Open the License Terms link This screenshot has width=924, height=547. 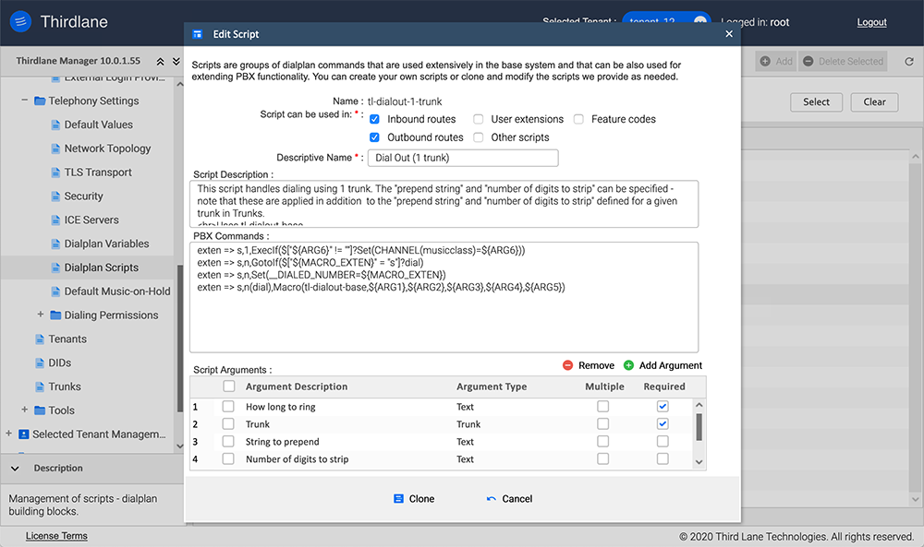pyautogui.click(x=56, y=536)
